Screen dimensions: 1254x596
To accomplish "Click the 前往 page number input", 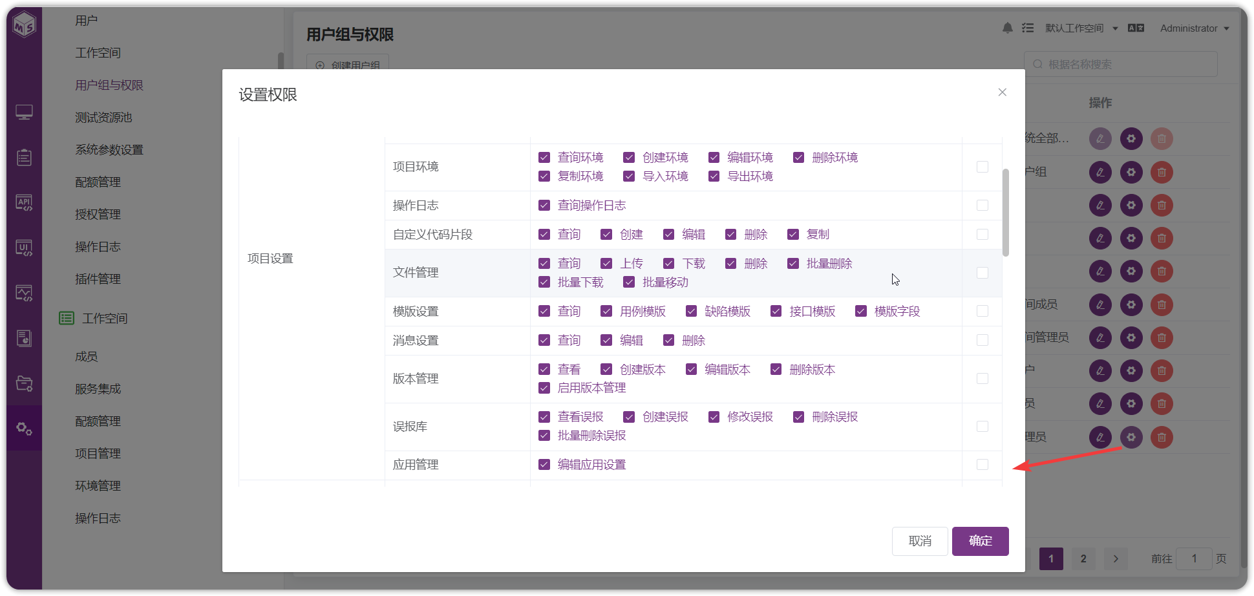I will coord(1194,559).
